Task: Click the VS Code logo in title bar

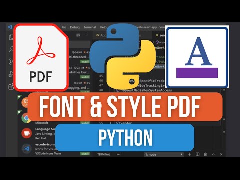Action: pos(10,27)
